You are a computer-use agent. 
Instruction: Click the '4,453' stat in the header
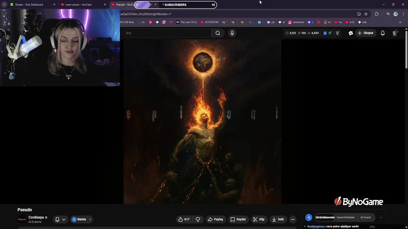point(313,33)
